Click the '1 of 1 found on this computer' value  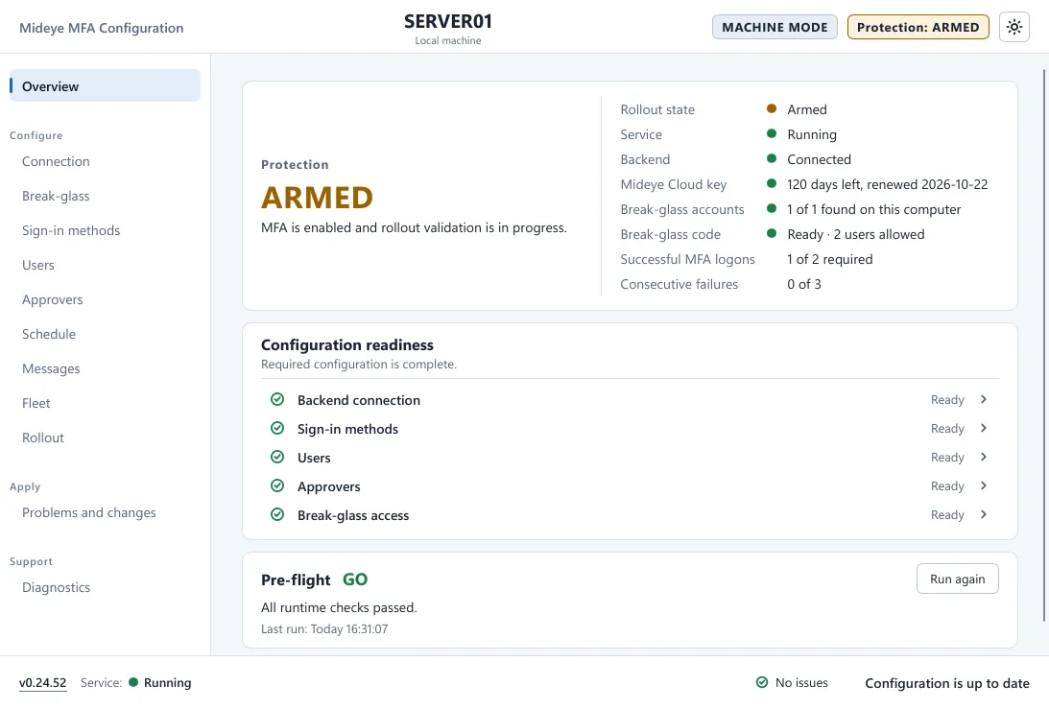[x=873, y=209]
